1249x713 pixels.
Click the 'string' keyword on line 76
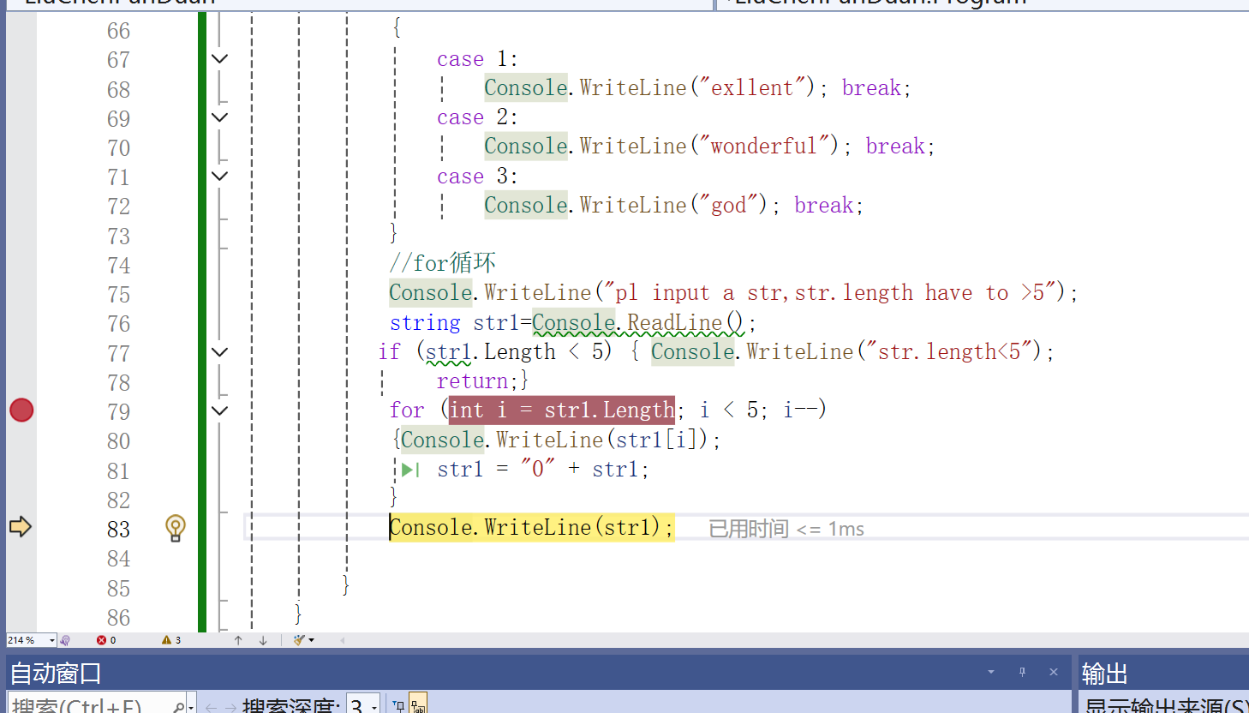coord(425,322)
